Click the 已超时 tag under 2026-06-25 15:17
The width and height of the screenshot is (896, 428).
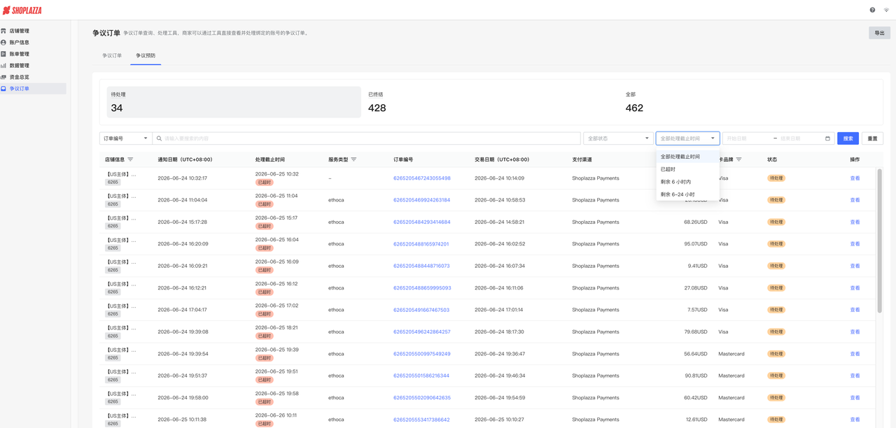pyautogui.click(x=264, y=227)
